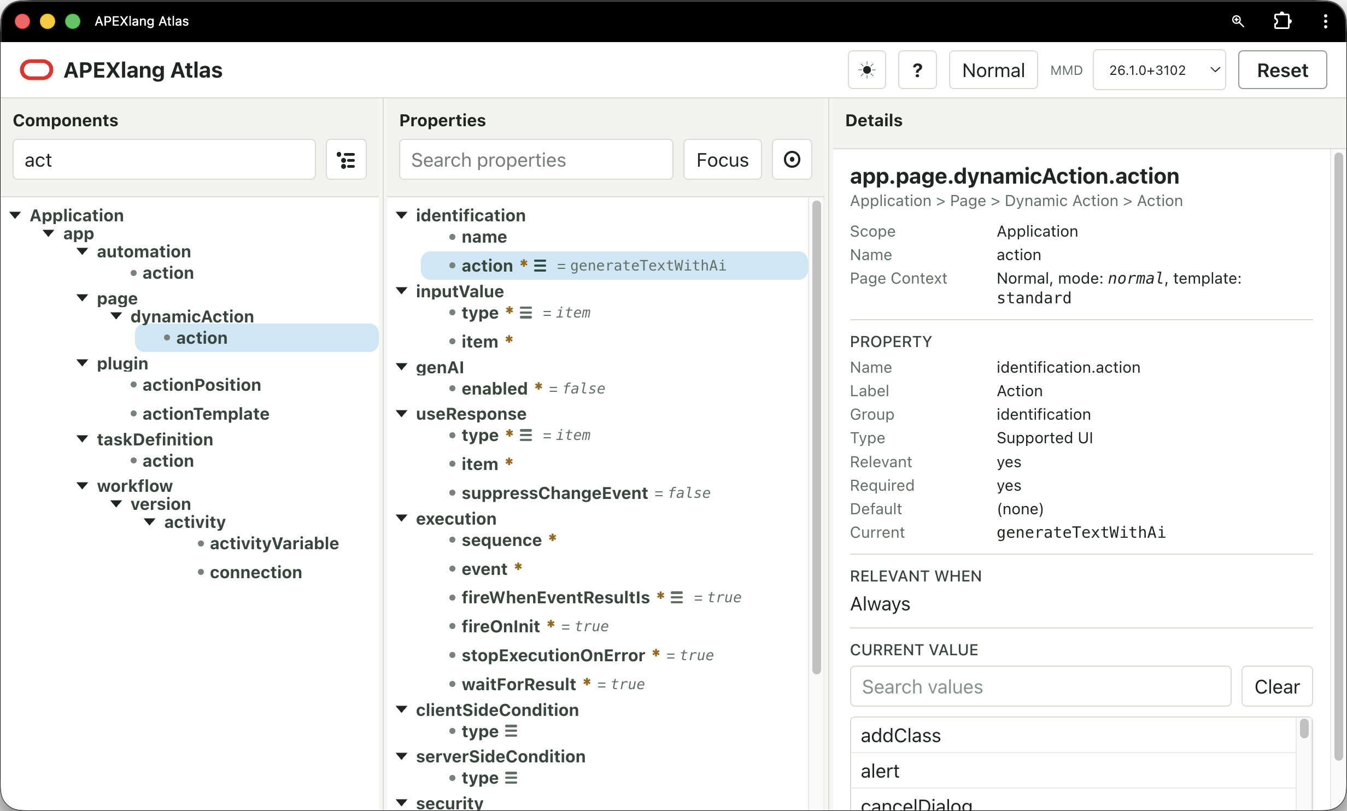Select actionPosition under plugin
Screen dimensions: 1347x811
201,385
